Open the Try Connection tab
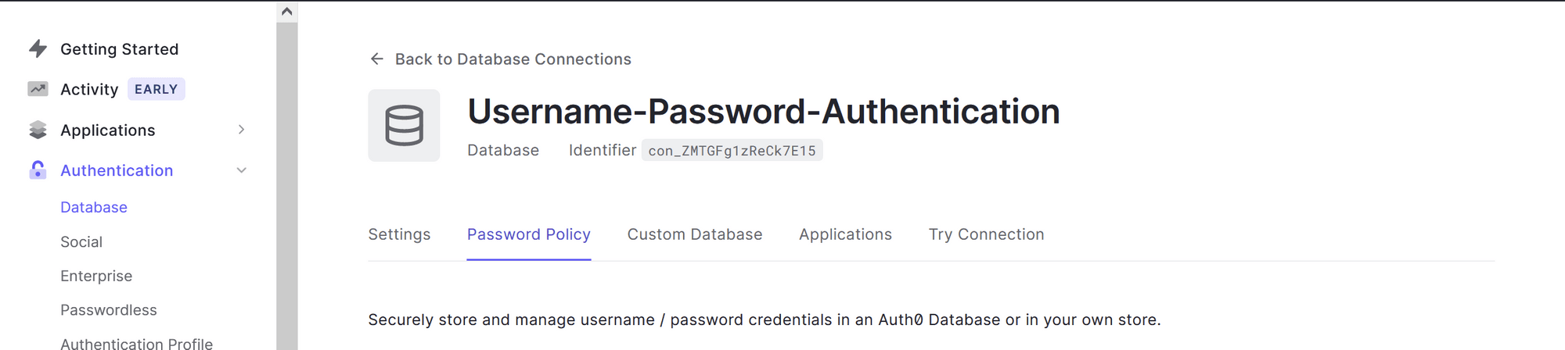The image size is (1565, 350). [x=986, y=234]
